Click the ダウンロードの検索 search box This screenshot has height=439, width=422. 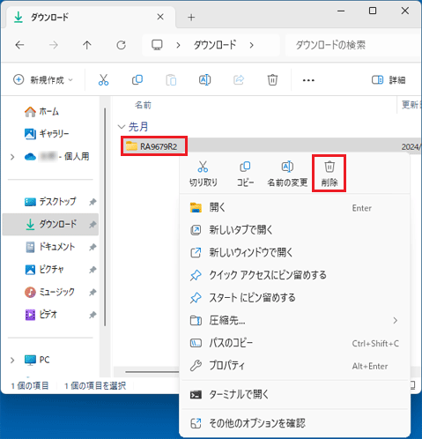point(353,45)
